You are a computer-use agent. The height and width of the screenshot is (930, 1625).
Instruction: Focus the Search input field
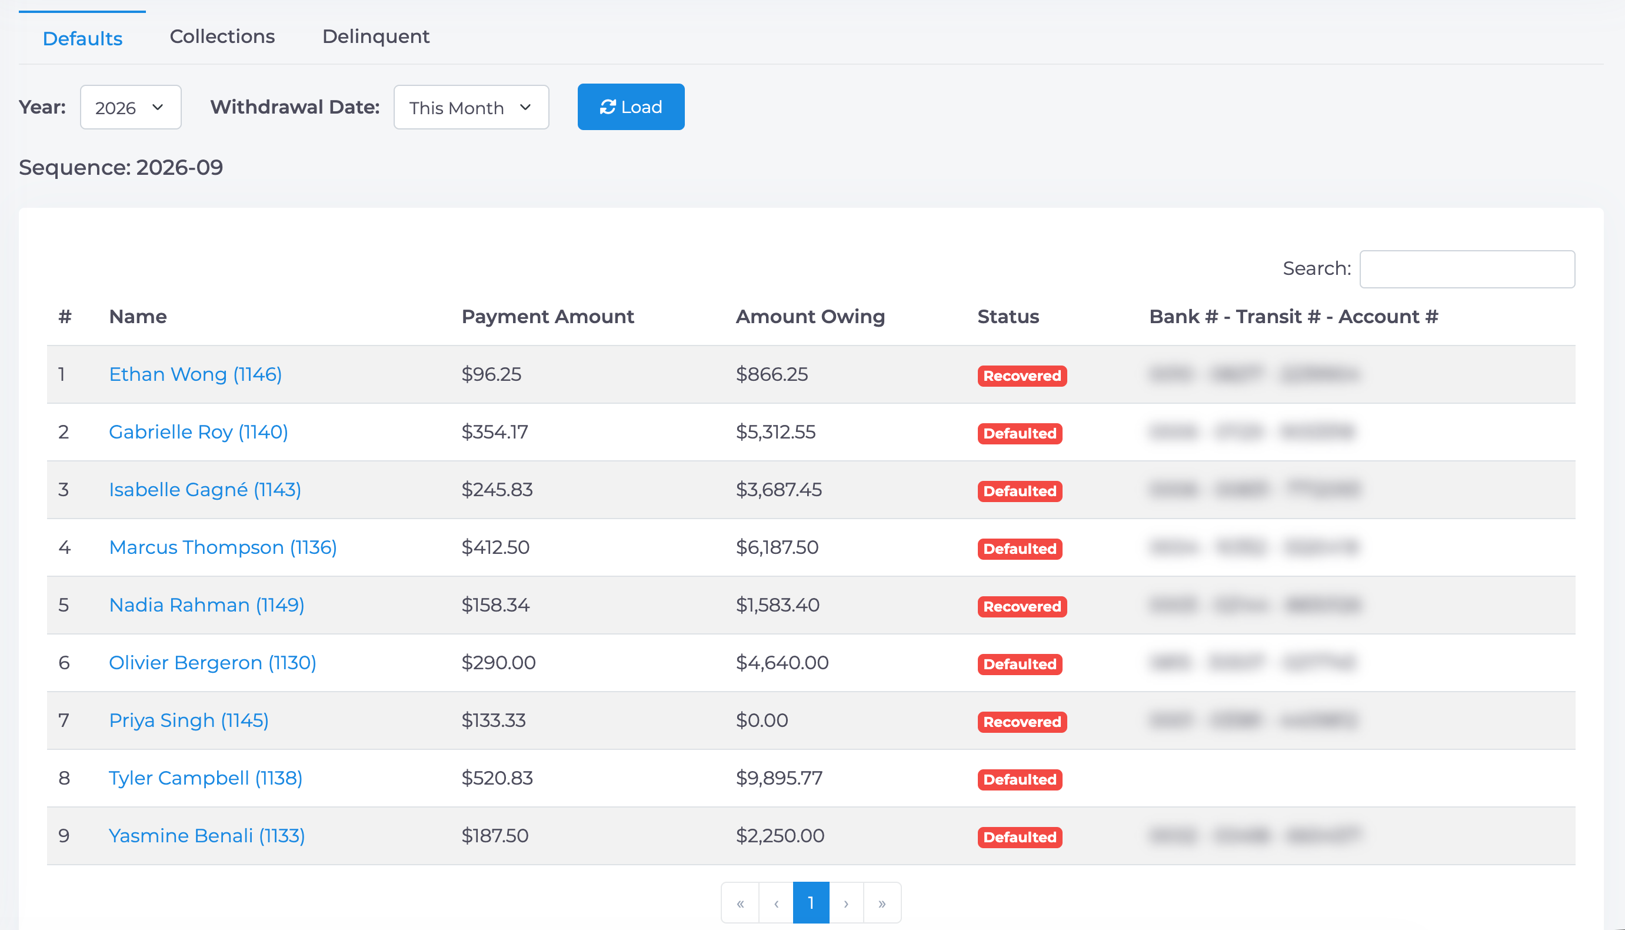(x=1467, y=269)
